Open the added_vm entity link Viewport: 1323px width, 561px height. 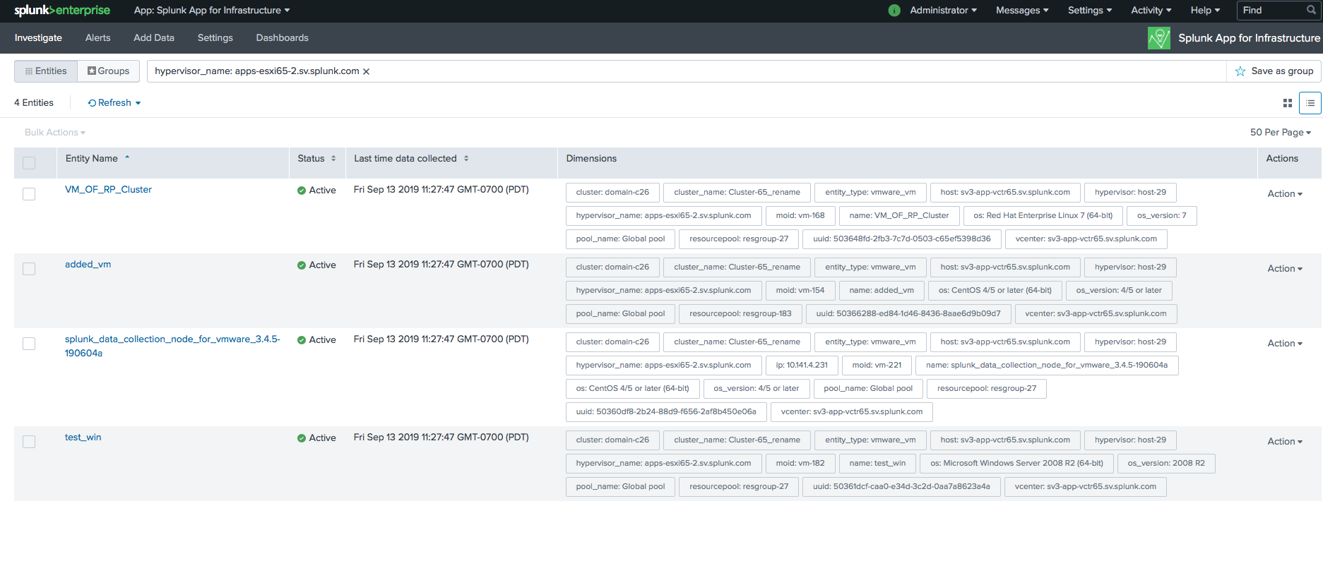click(x=88, y=265)
